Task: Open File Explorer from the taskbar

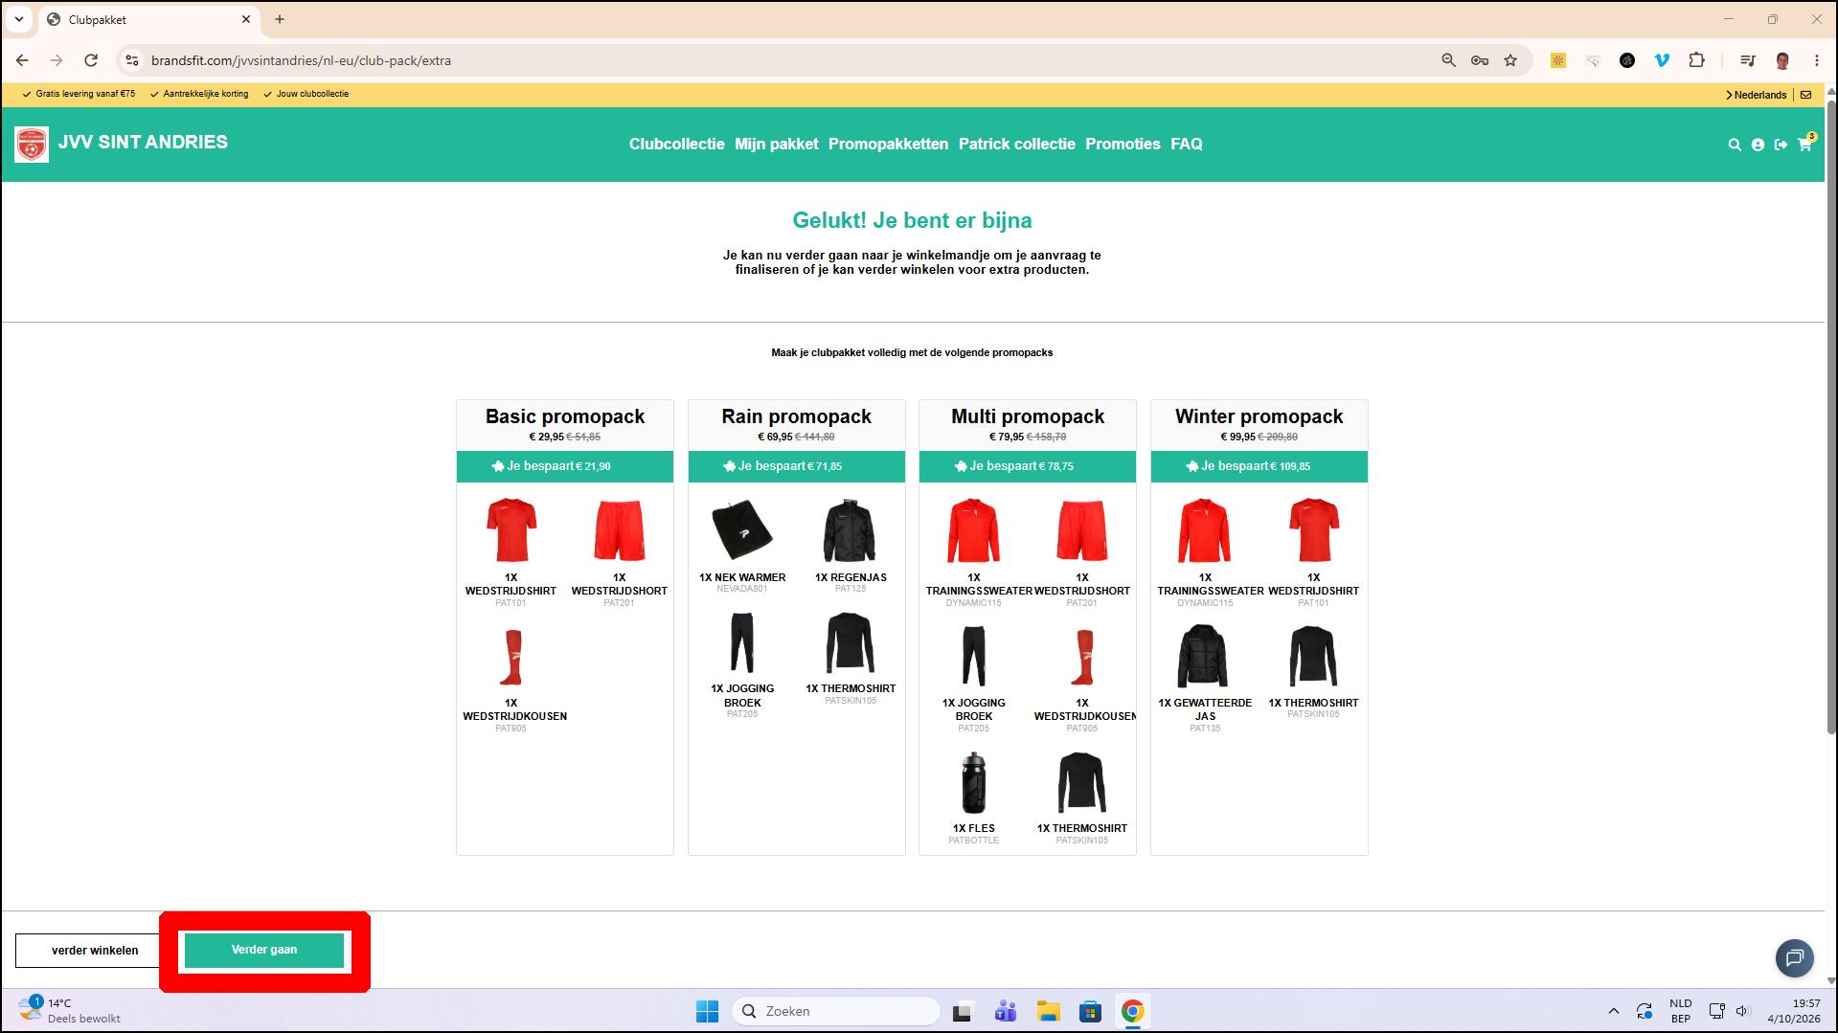Action: [1048, 1011]
